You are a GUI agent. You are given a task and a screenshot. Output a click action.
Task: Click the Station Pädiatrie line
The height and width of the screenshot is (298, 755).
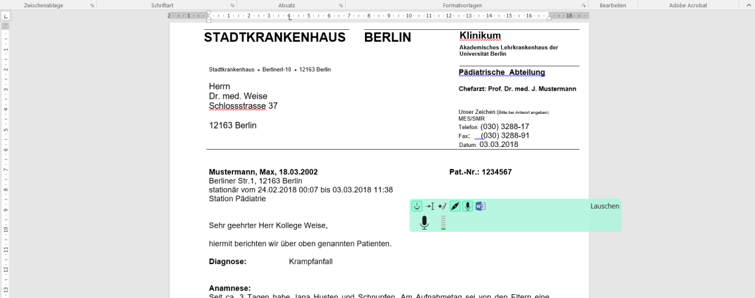pyautogui.click(x=237, y=199)
